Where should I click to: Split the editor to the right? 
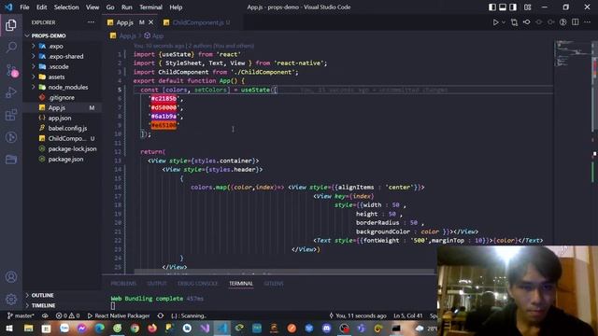click(576, 22)
